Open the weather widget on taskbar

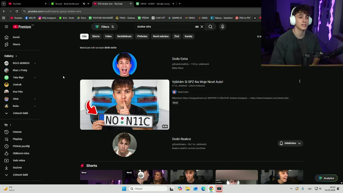[9, 189]
